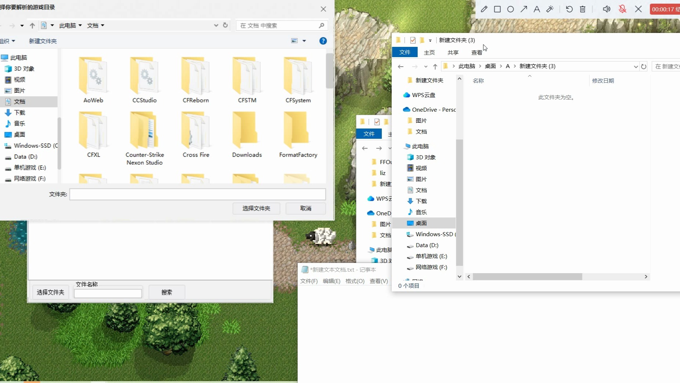The height and width of the screenshot is (383, 680).
Task: Click the 文件名称 input field
Action: pos(108,293)
